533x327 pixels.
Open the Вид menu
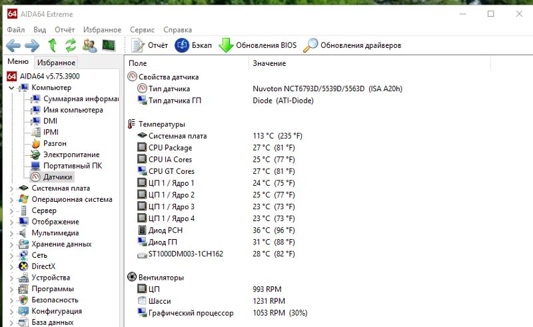coord(39,29)
